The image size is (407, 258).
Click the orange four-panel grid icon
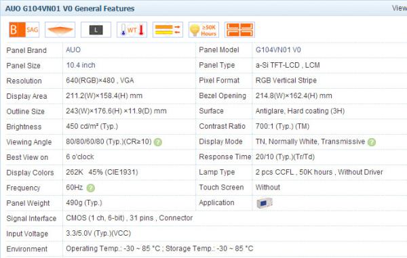coord(239,30)
